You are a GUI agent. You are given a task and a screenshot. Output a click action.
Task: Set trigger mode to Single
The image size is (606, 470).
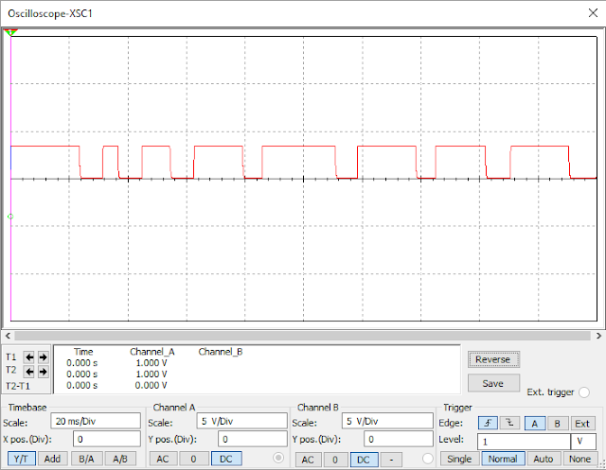[459, 459]
